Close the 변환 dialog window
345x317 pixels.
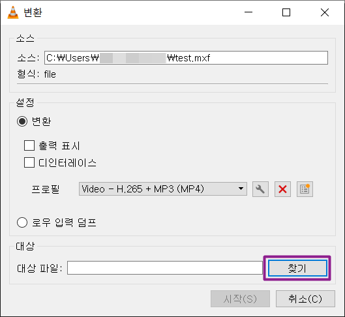[x=325, y=12]
